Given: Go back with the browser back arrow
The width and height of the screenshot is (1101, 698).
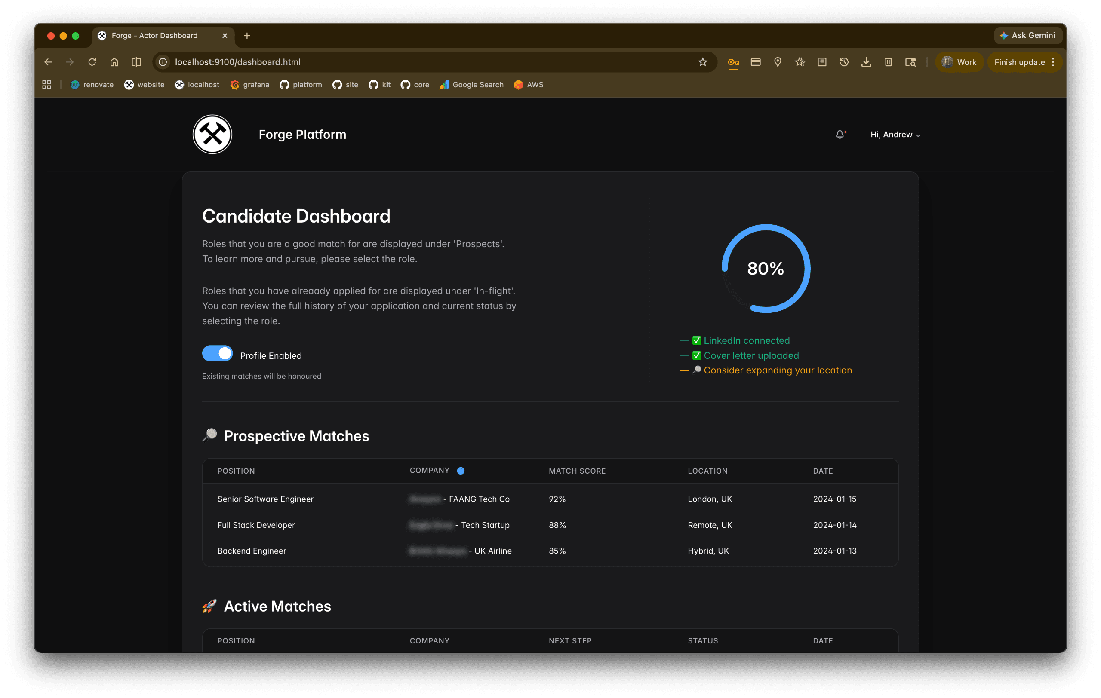Looking at the screenshot, I should (48, 62).
